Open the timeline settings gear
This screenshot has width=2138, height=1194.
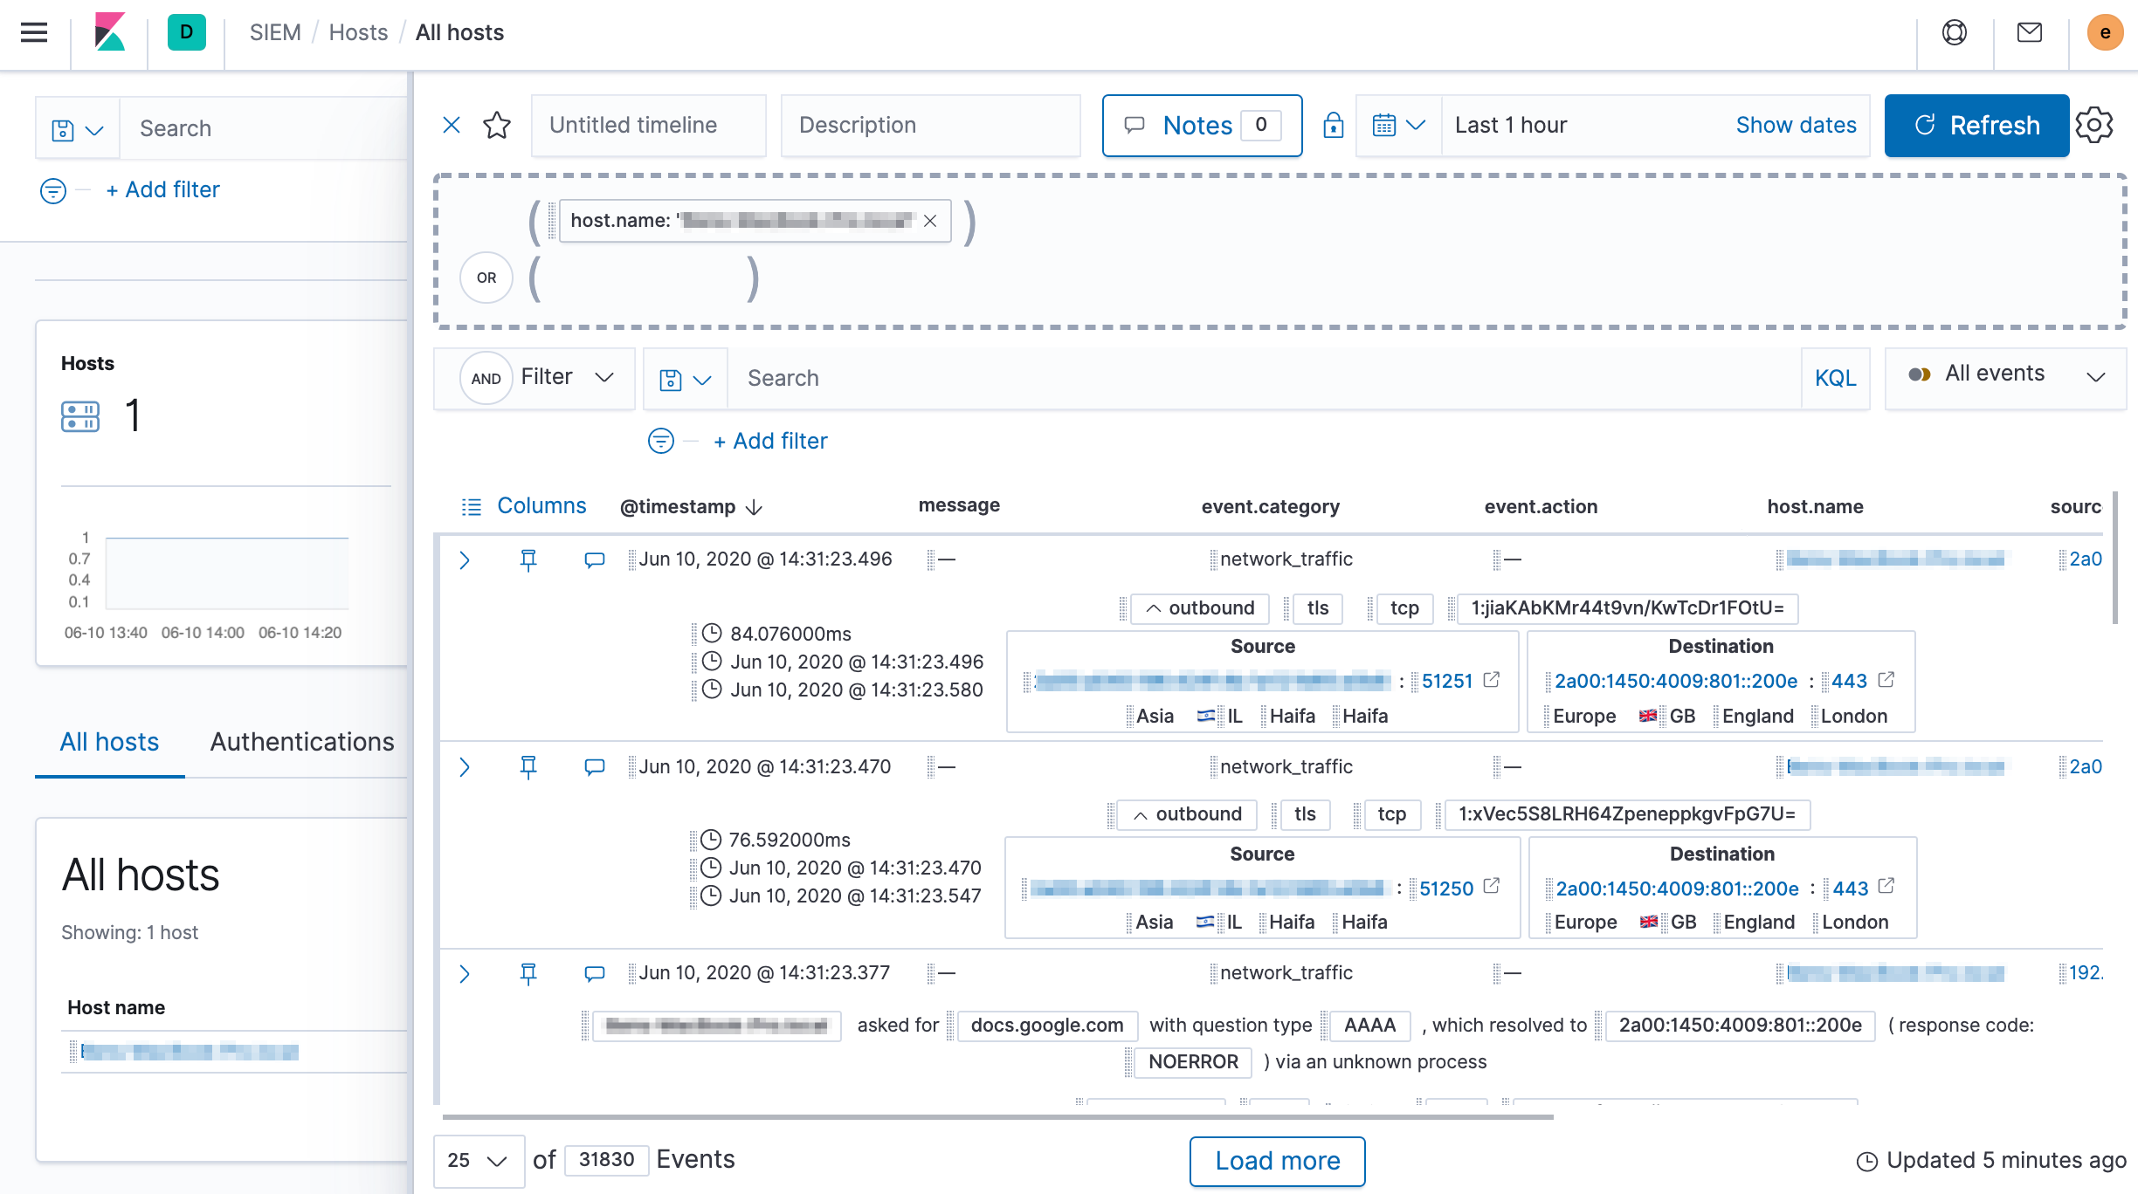coord(2096,125)
